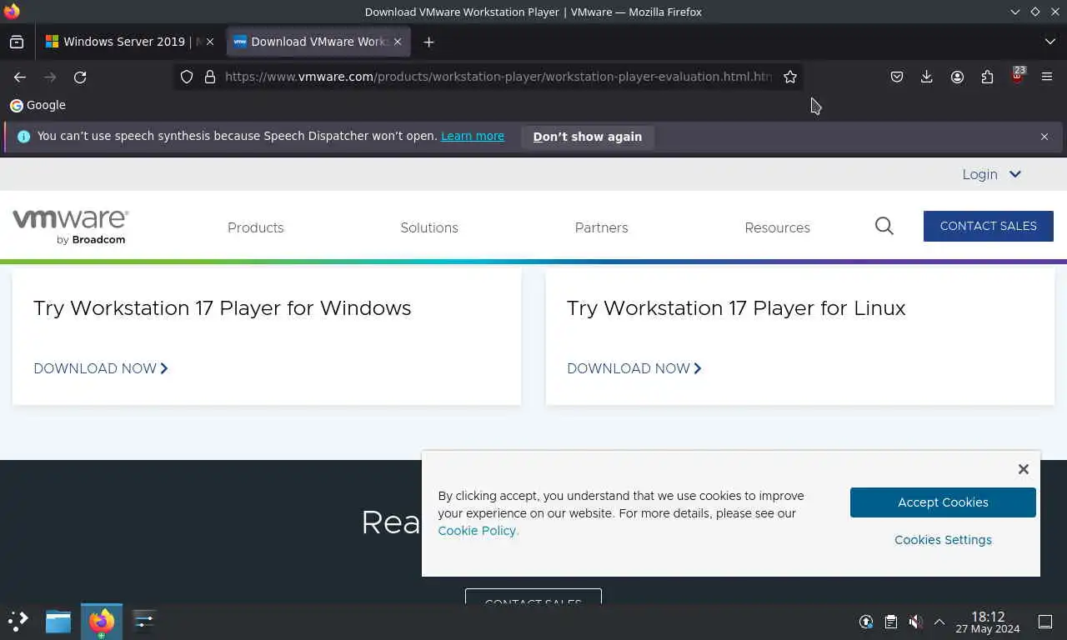1067x640 pixels.
Task: Open the Products menu
Action: point(256,227)
